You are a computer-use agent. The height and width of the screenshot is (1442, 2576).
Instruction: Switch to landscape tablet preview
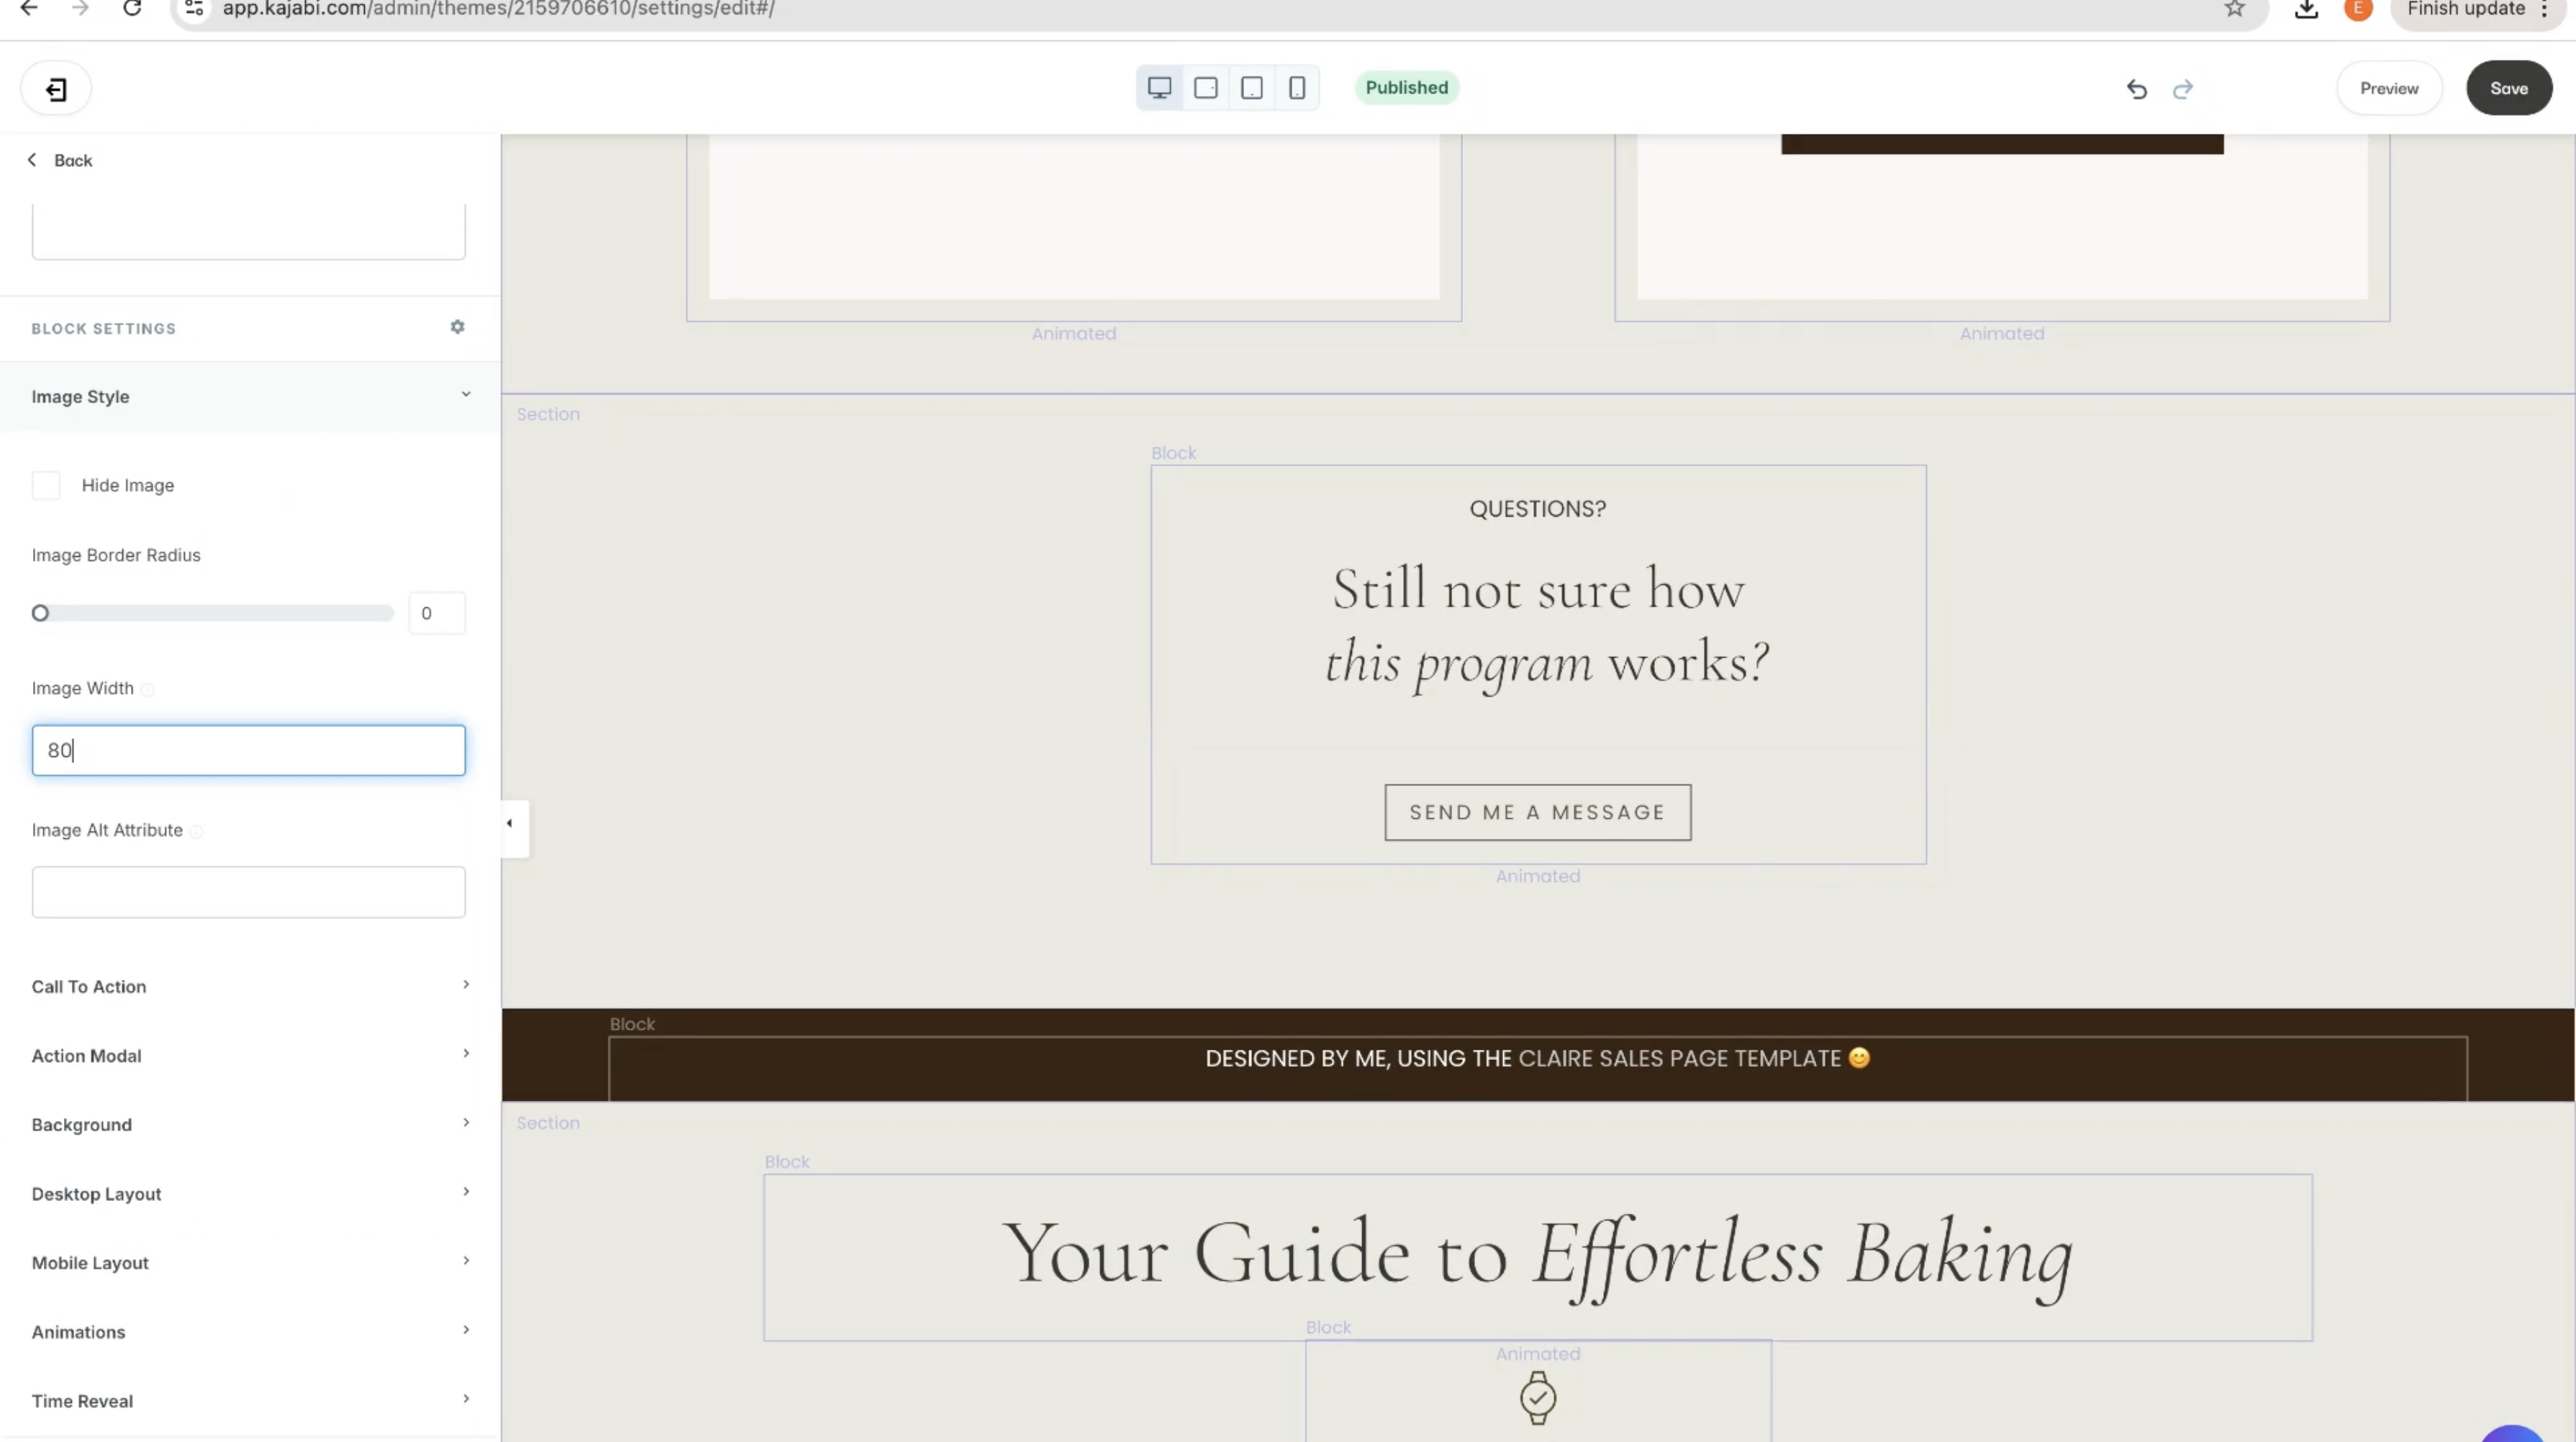(x=1206, y=88)
